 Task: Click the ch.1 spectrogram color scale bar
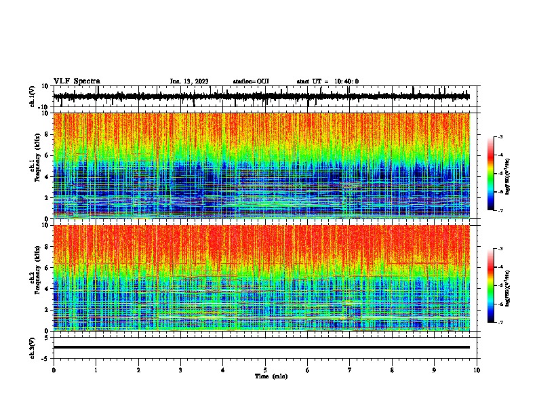point(490,174)
